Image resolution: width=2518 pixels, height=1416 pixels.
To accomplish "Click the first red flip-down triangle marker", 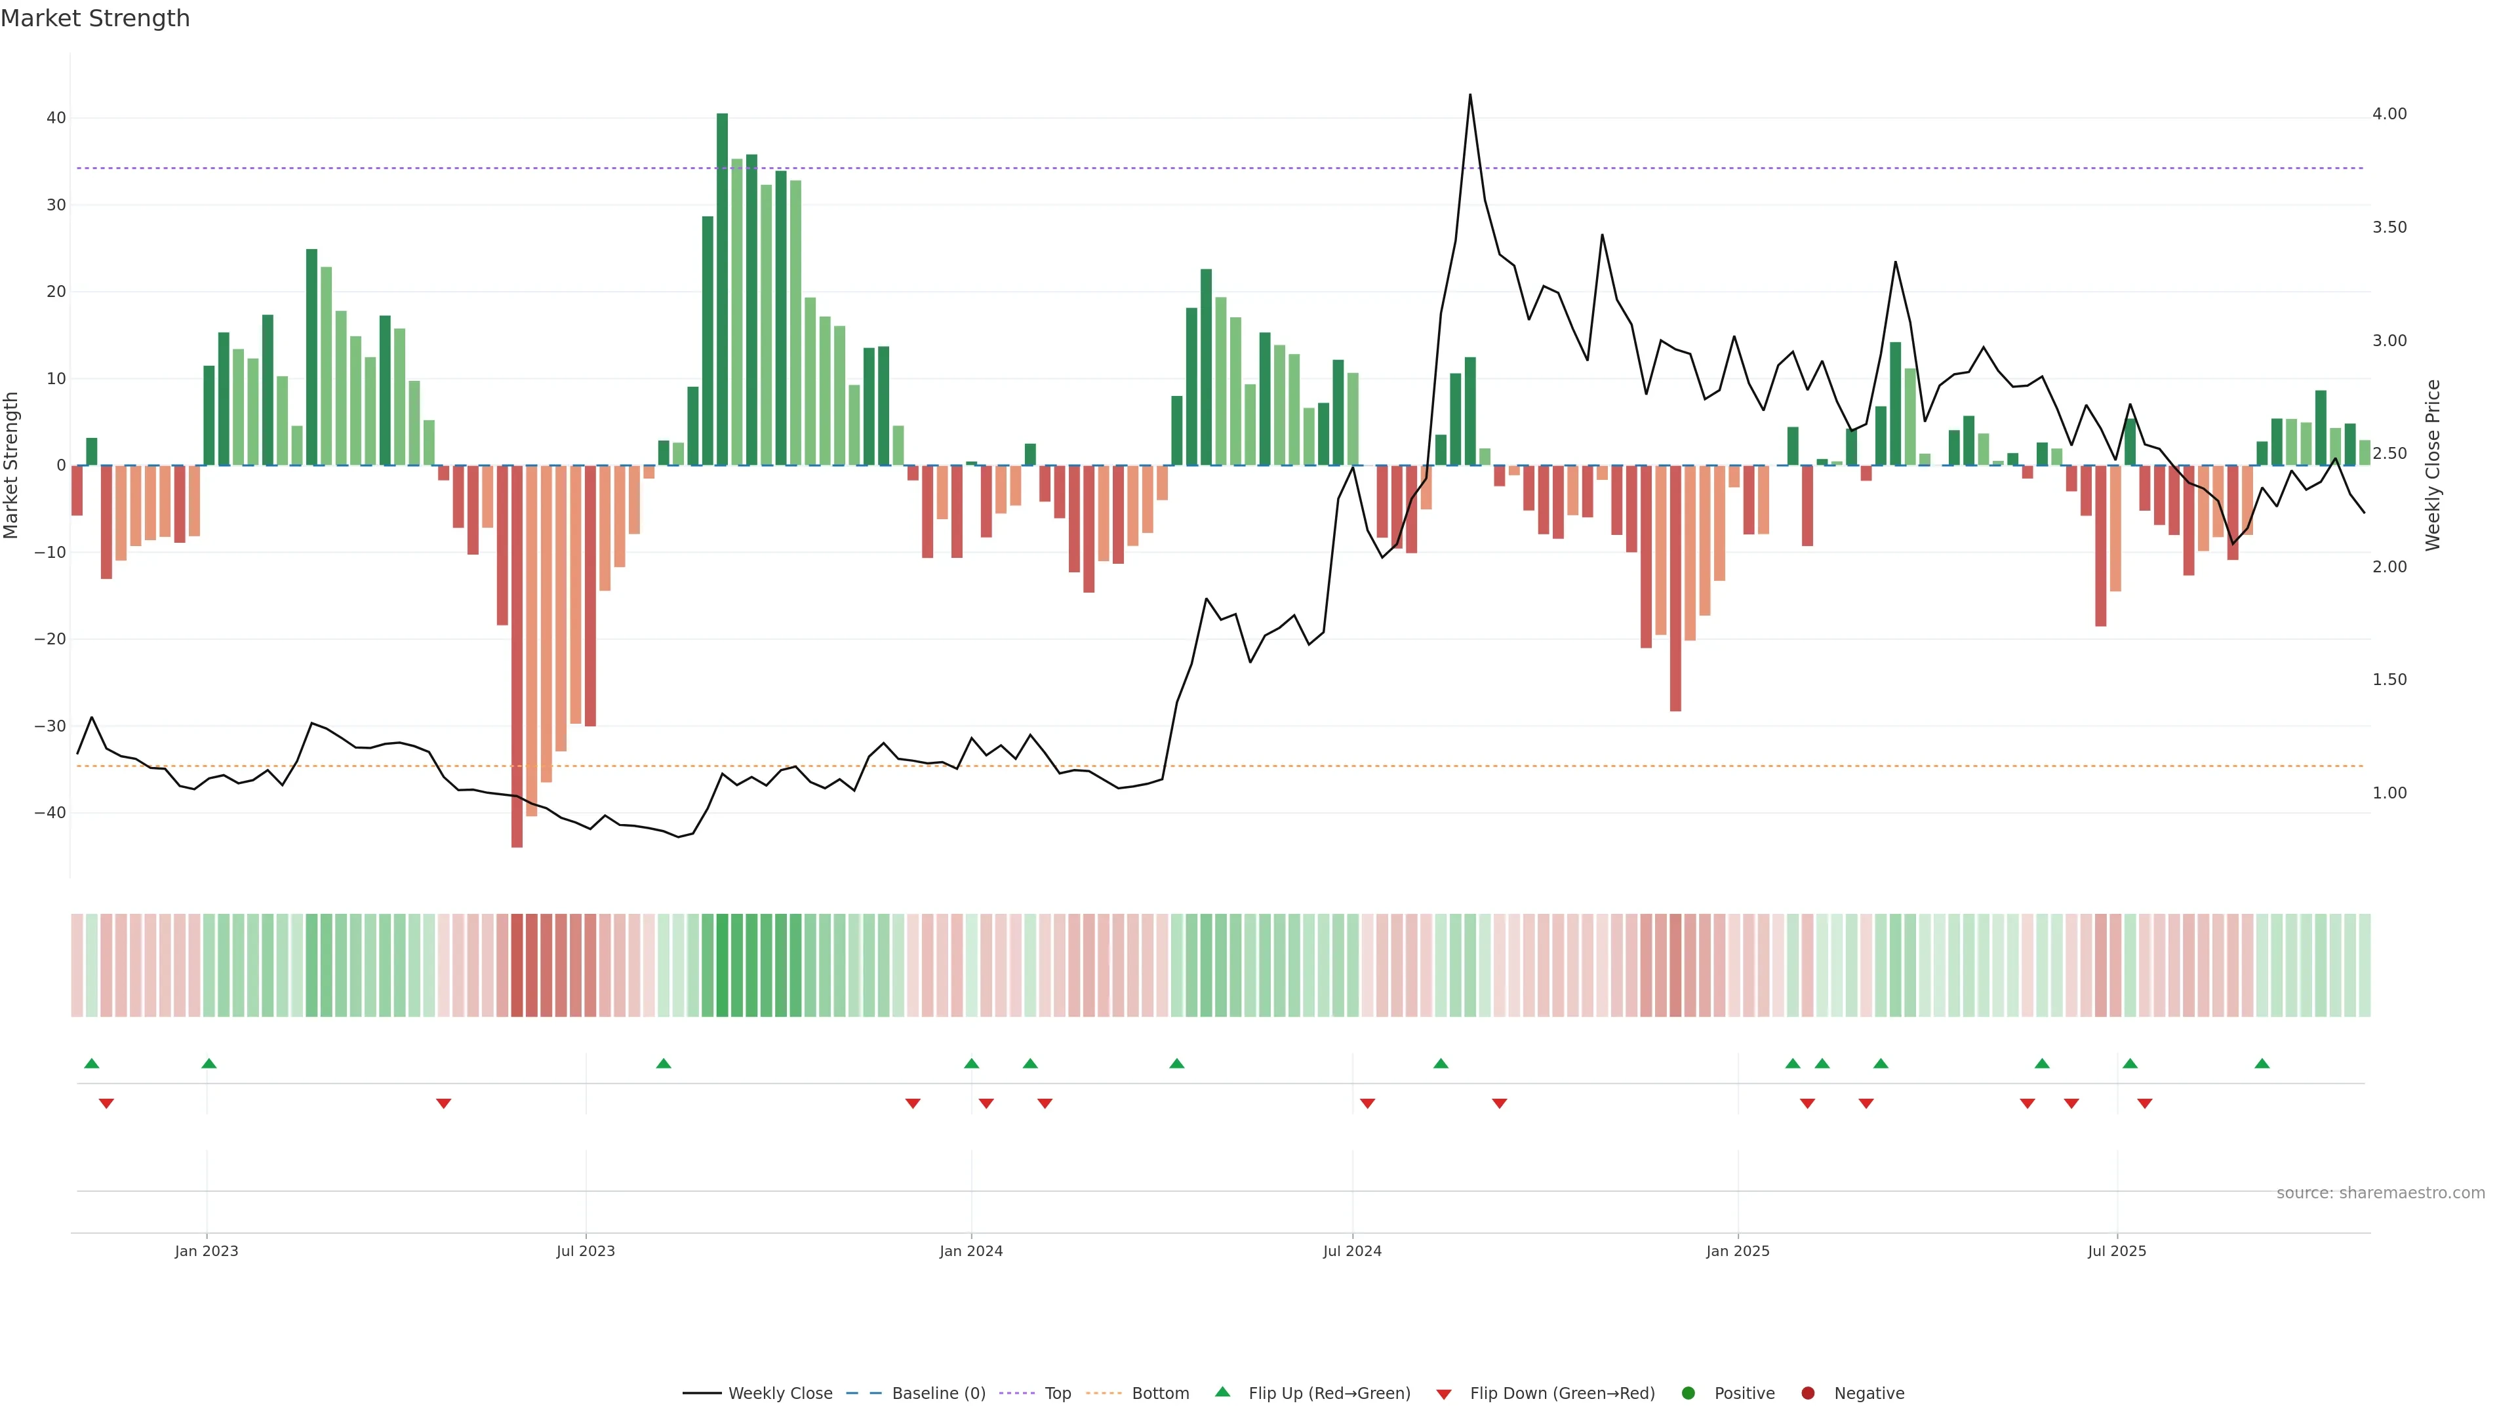I will pos(106,1103).
